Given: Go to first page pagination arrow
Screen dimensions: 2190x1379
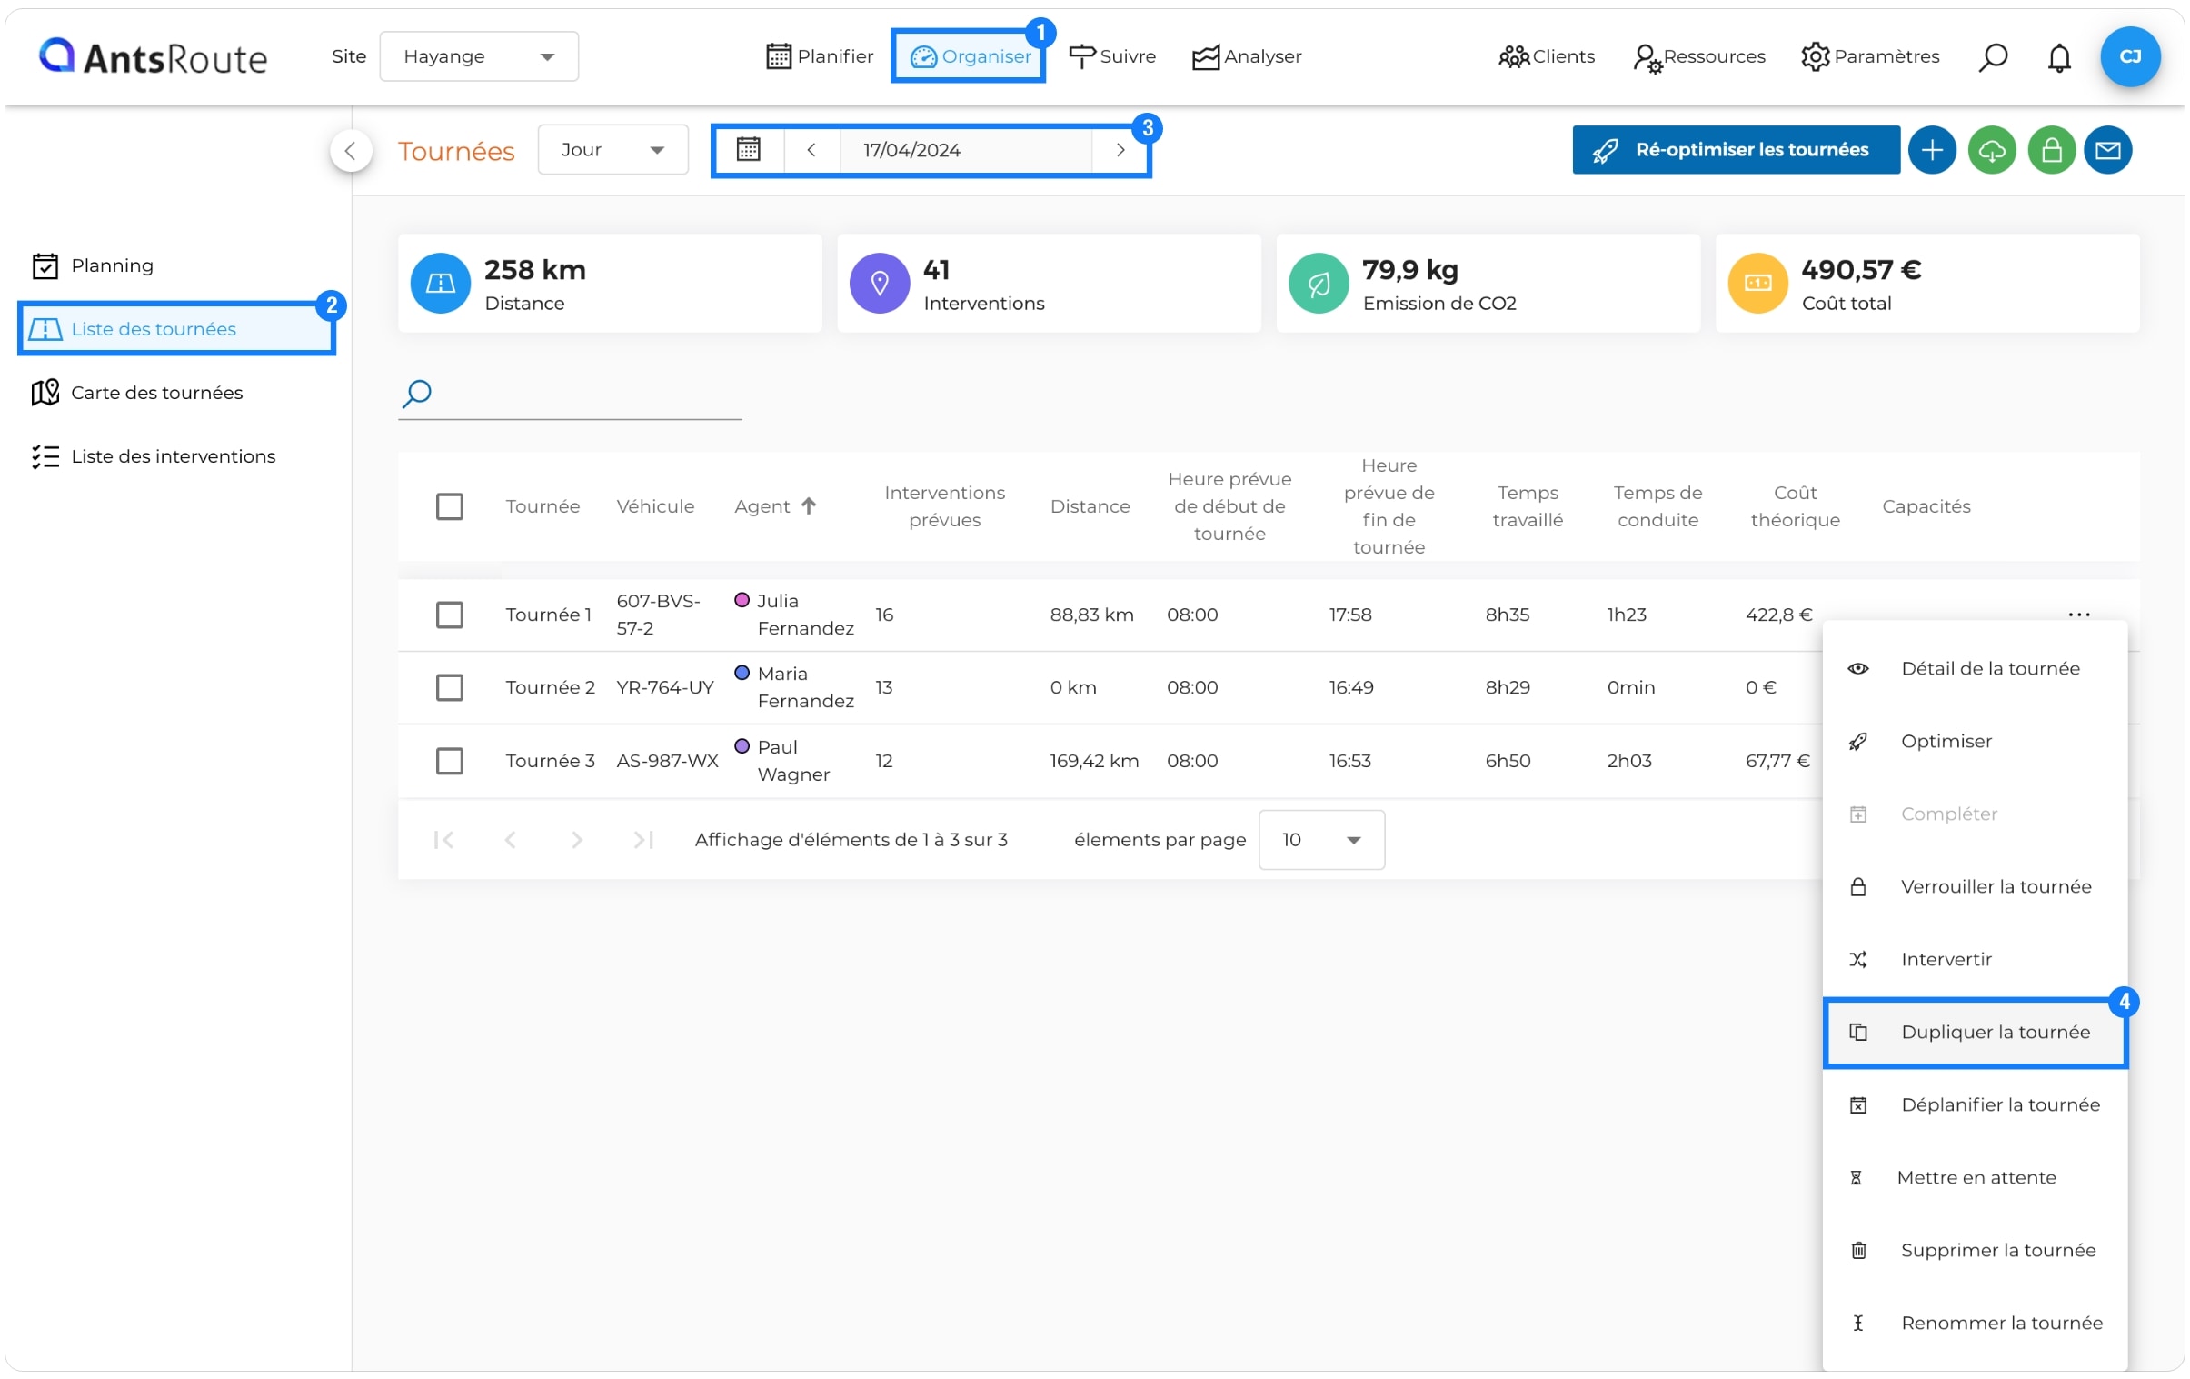Looking at the screenshot, I should pos(443,840).
